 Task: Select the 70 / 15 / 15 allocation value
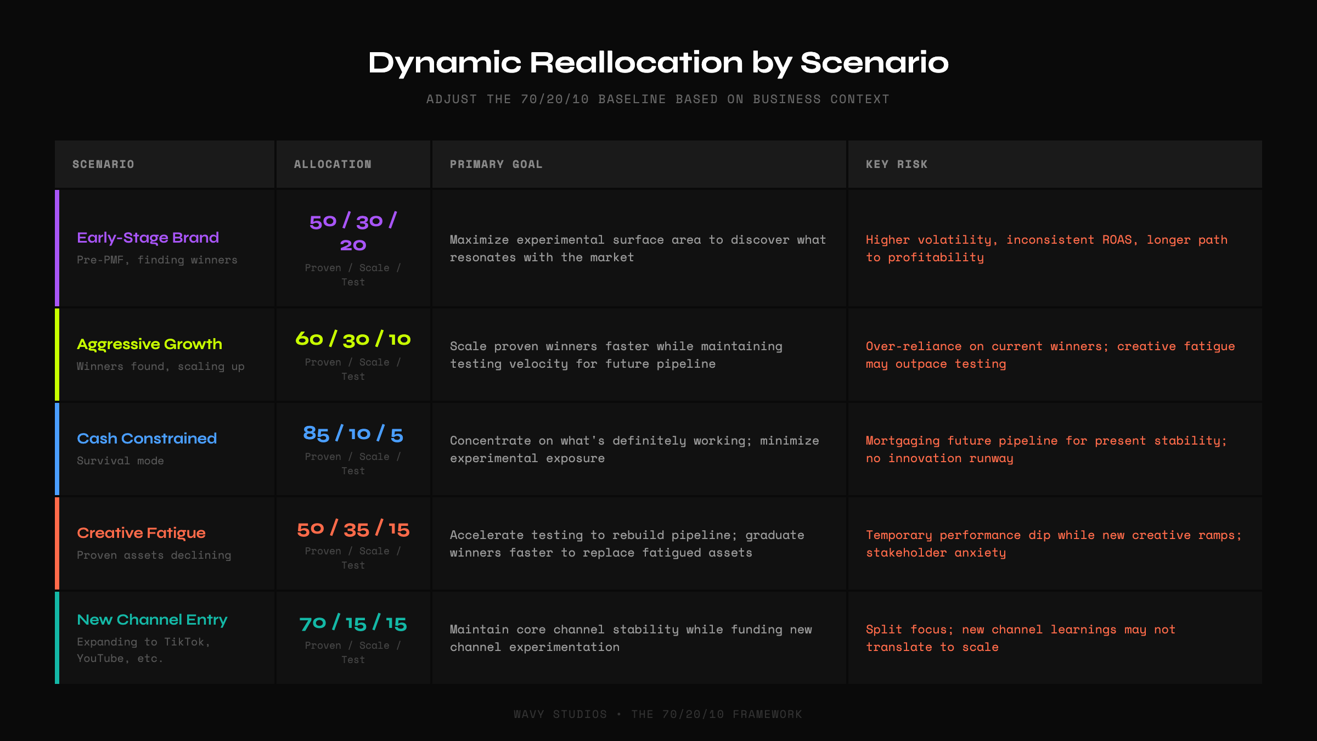click(x=353, y=624)
